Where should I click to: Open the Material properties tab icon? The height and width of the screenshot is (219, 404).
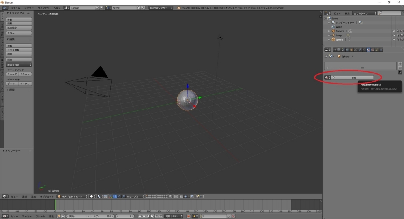[x=368, y=50]
